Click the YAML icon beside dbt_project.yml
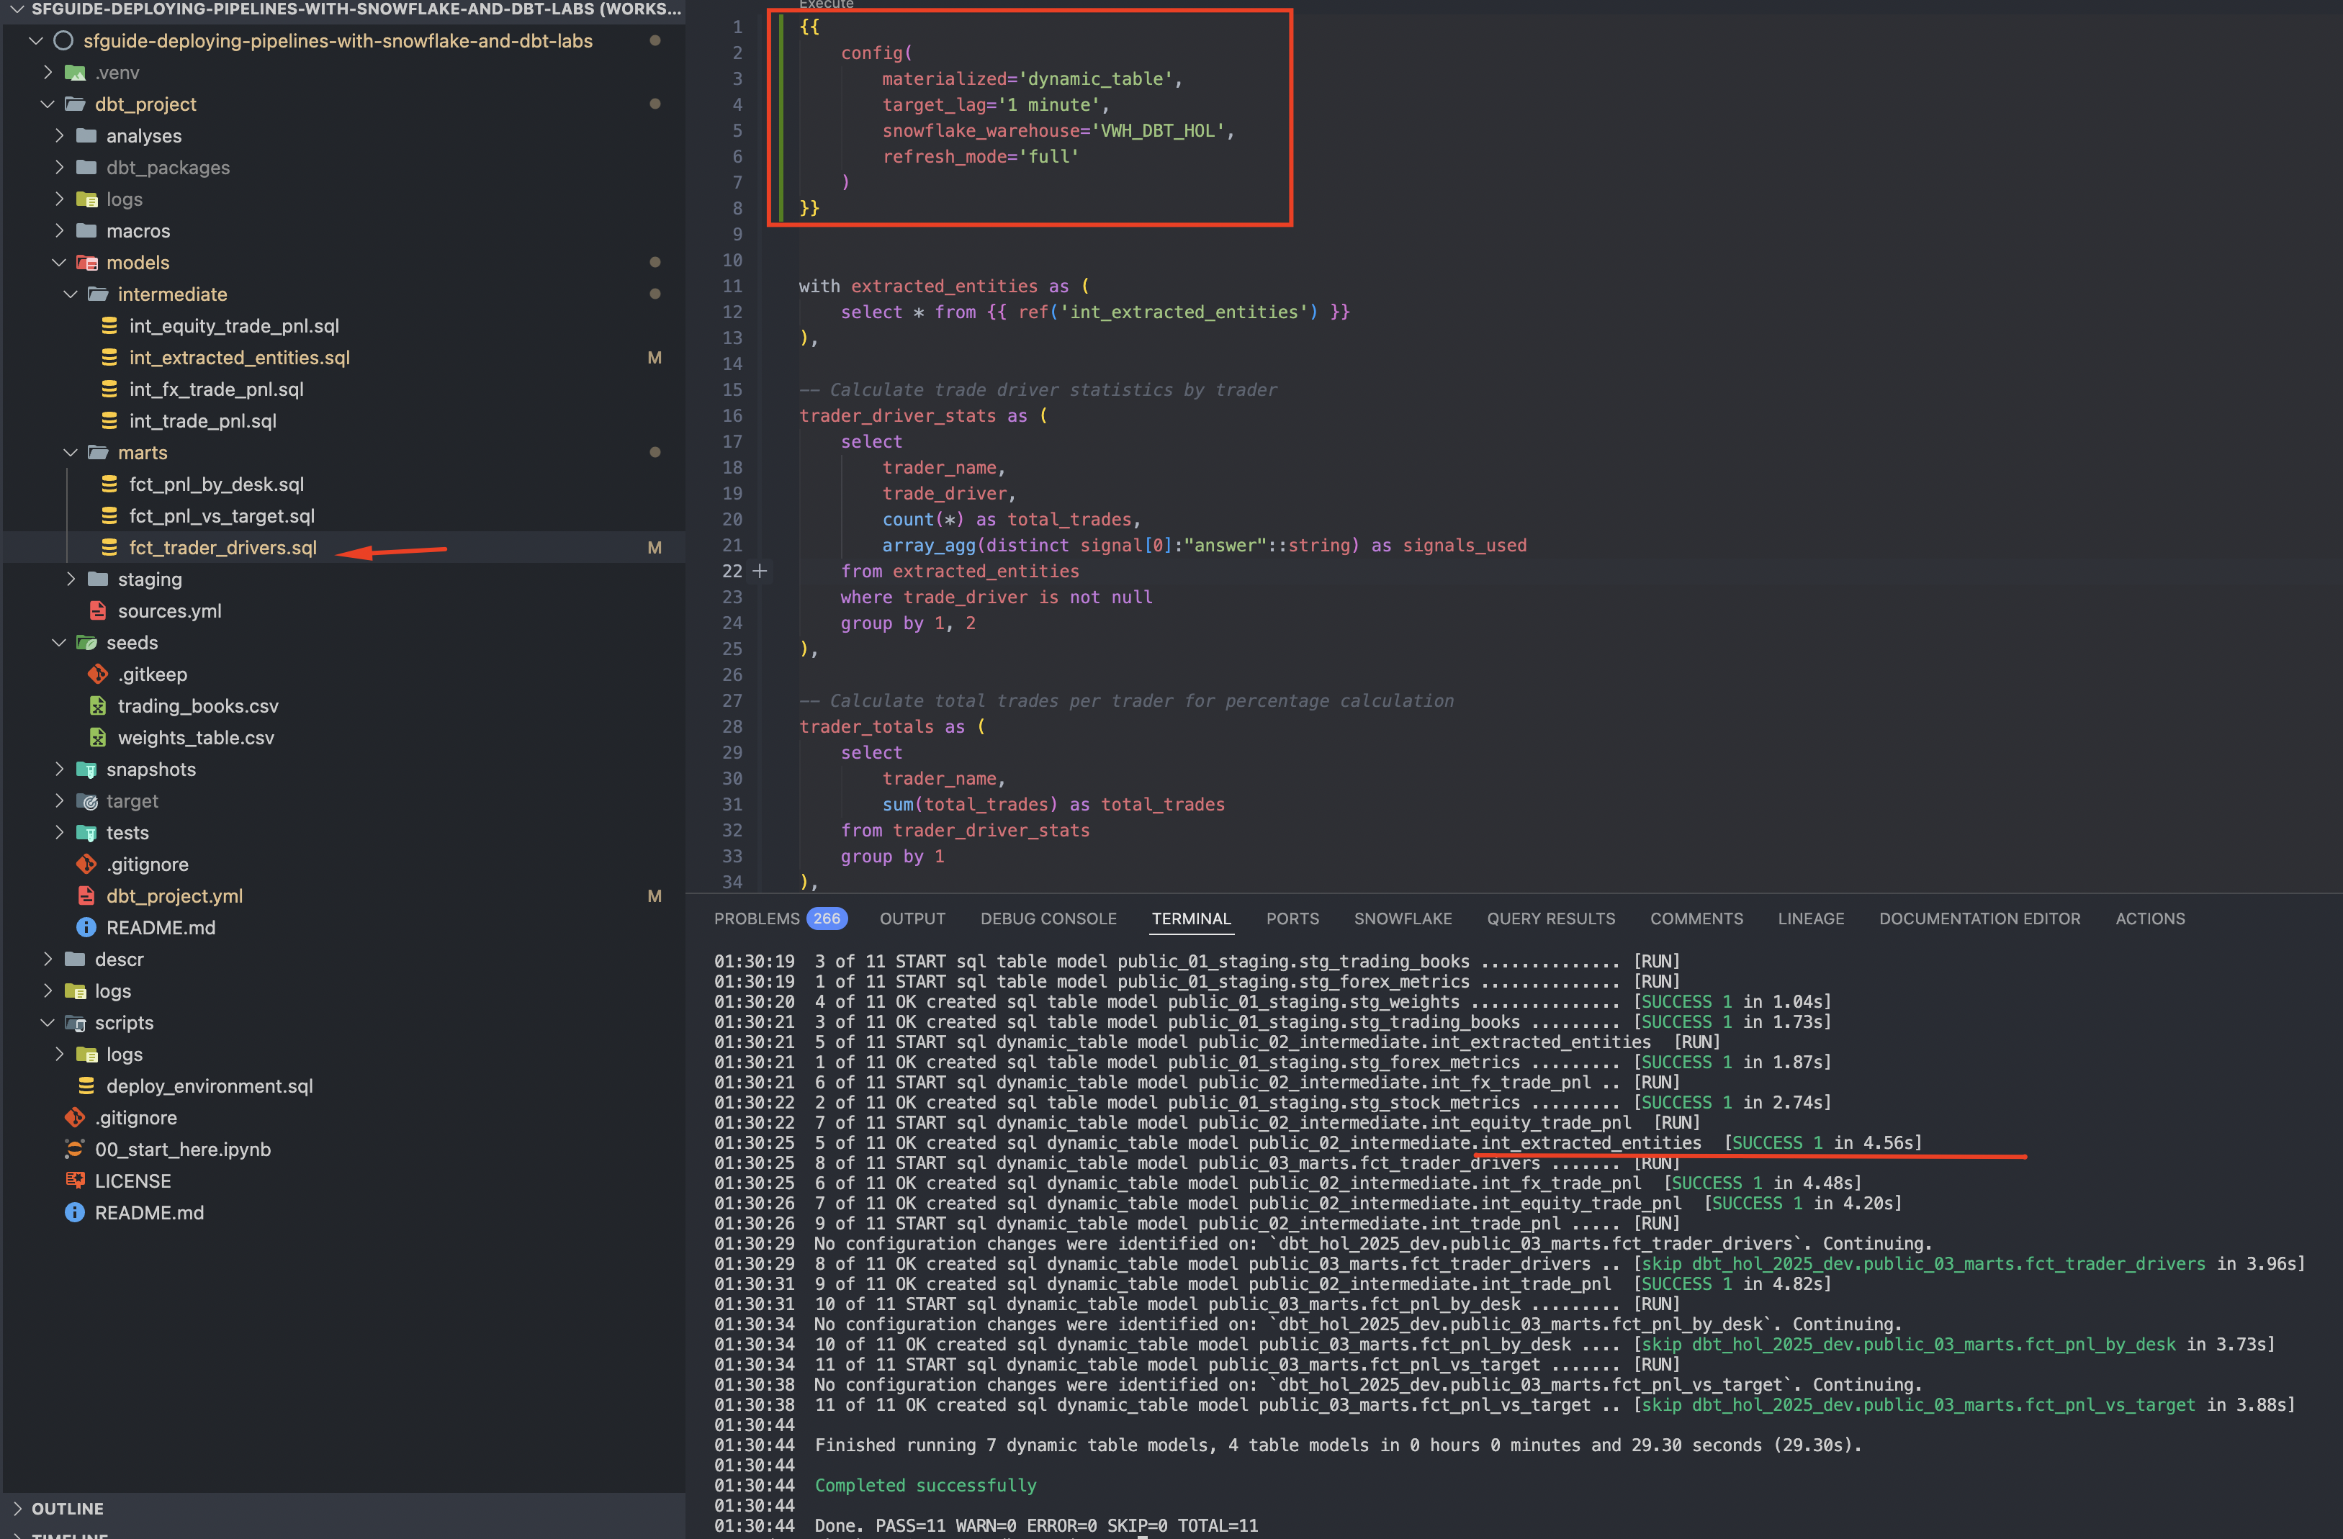 point(86,895)
